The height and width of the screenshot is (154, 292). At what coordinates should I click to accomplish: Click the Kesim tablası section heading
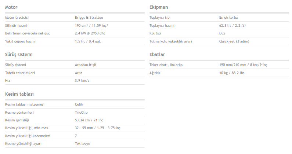pyautogui.click(x=19, y=94)
